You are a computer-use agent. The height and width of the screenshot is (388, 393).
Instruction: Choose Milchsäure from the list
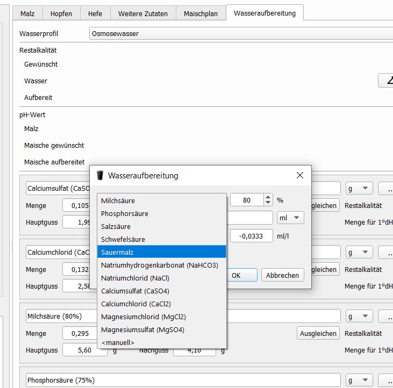[x=161, y=200]
